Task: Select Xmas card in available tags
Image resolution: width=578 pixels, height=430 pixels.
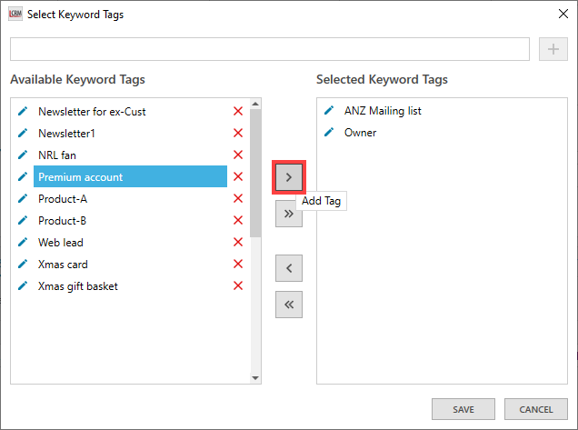Action: [x=64, y=264]
